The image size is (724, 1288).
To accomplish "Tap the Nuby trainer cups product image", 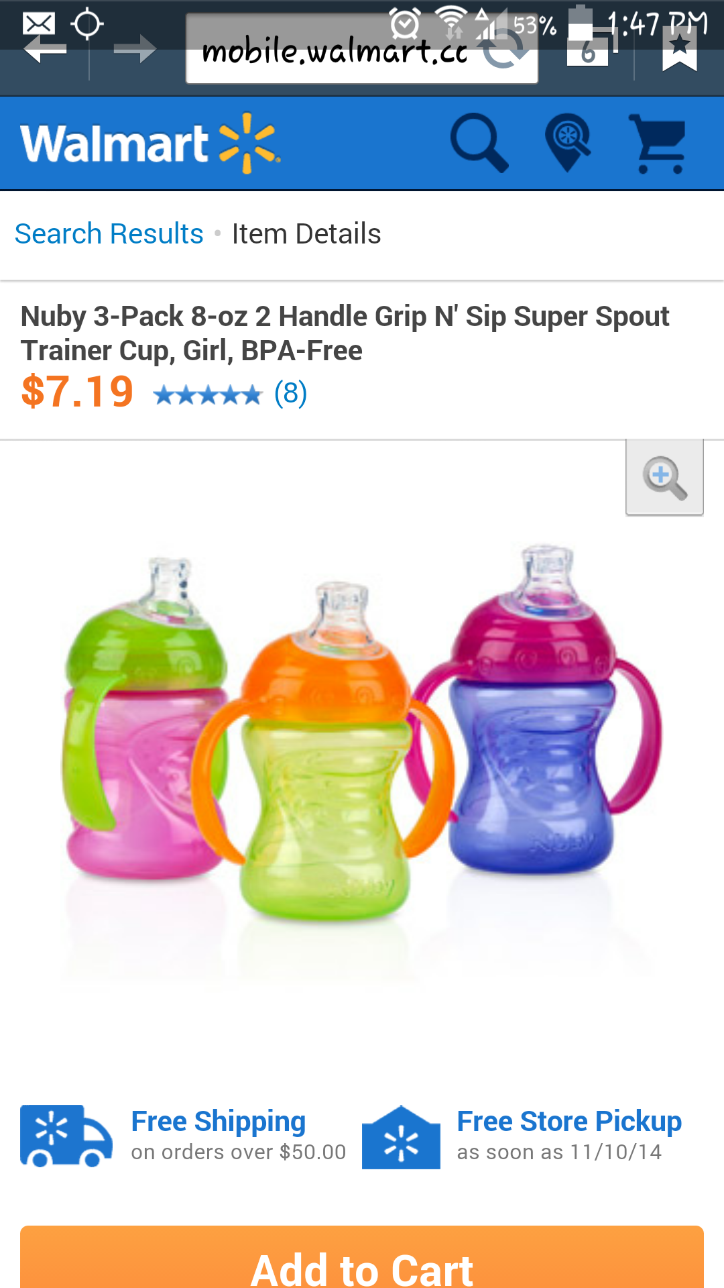I will tap(362, 731).
